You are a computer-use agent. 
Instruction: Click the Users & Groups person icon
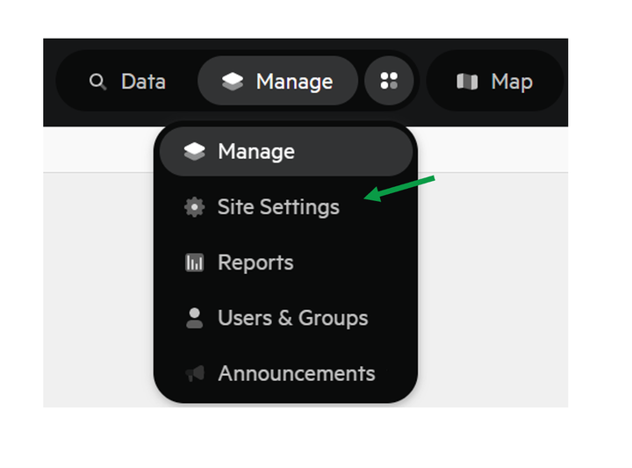pyautogui.click(x=194, y=318)
